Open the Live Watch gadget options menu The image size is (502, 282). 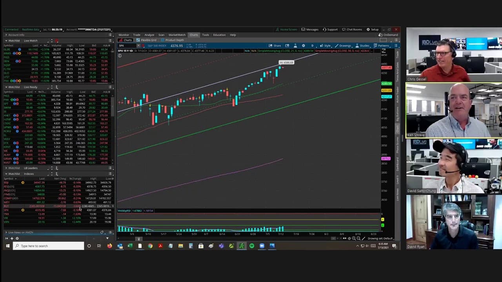pos(110,41)
